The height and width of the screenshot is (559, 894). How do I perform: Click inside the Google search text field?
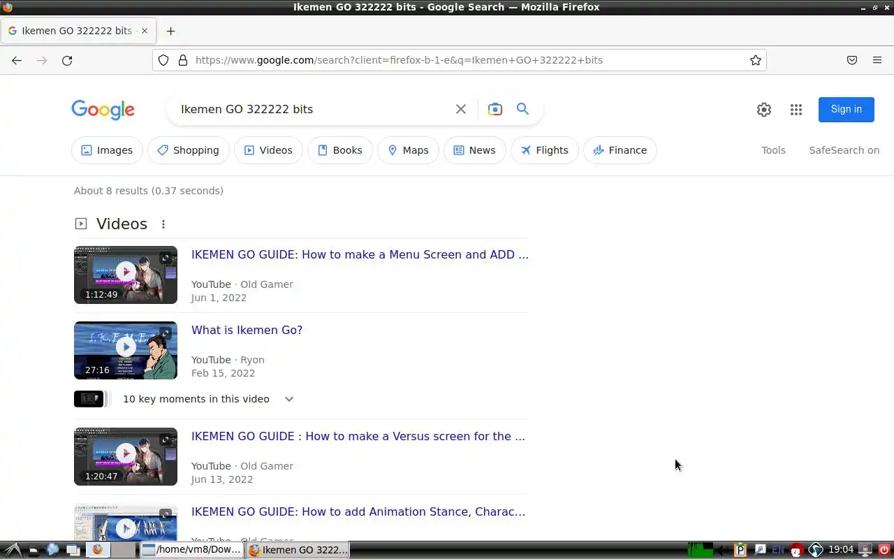(314, 109)
